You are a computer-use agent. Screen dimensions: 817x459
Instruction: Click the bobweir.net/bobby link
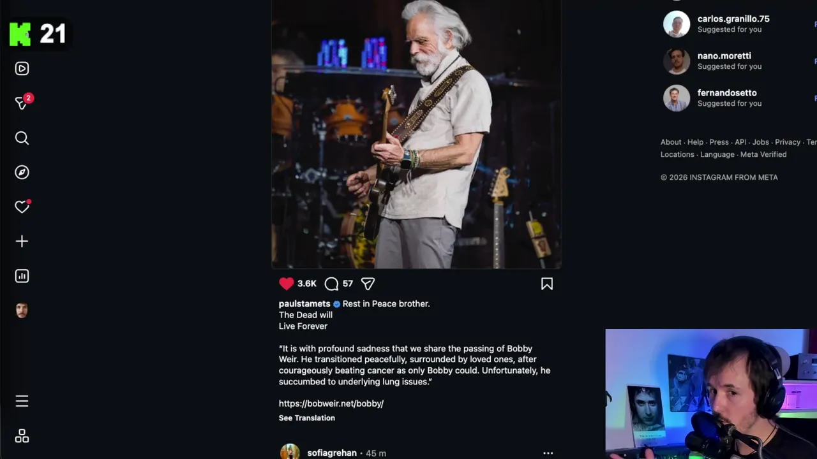(331, 404)
